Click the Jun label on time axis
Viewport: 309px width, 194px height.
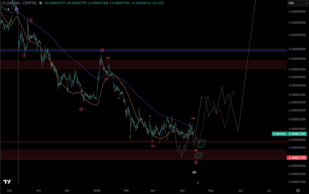pyautogui.click(x=240, y=191)
